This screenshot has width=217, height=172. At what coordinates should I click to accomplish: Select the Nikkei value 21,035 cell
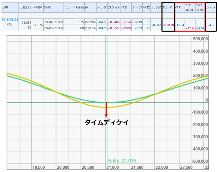coord(27,23)
